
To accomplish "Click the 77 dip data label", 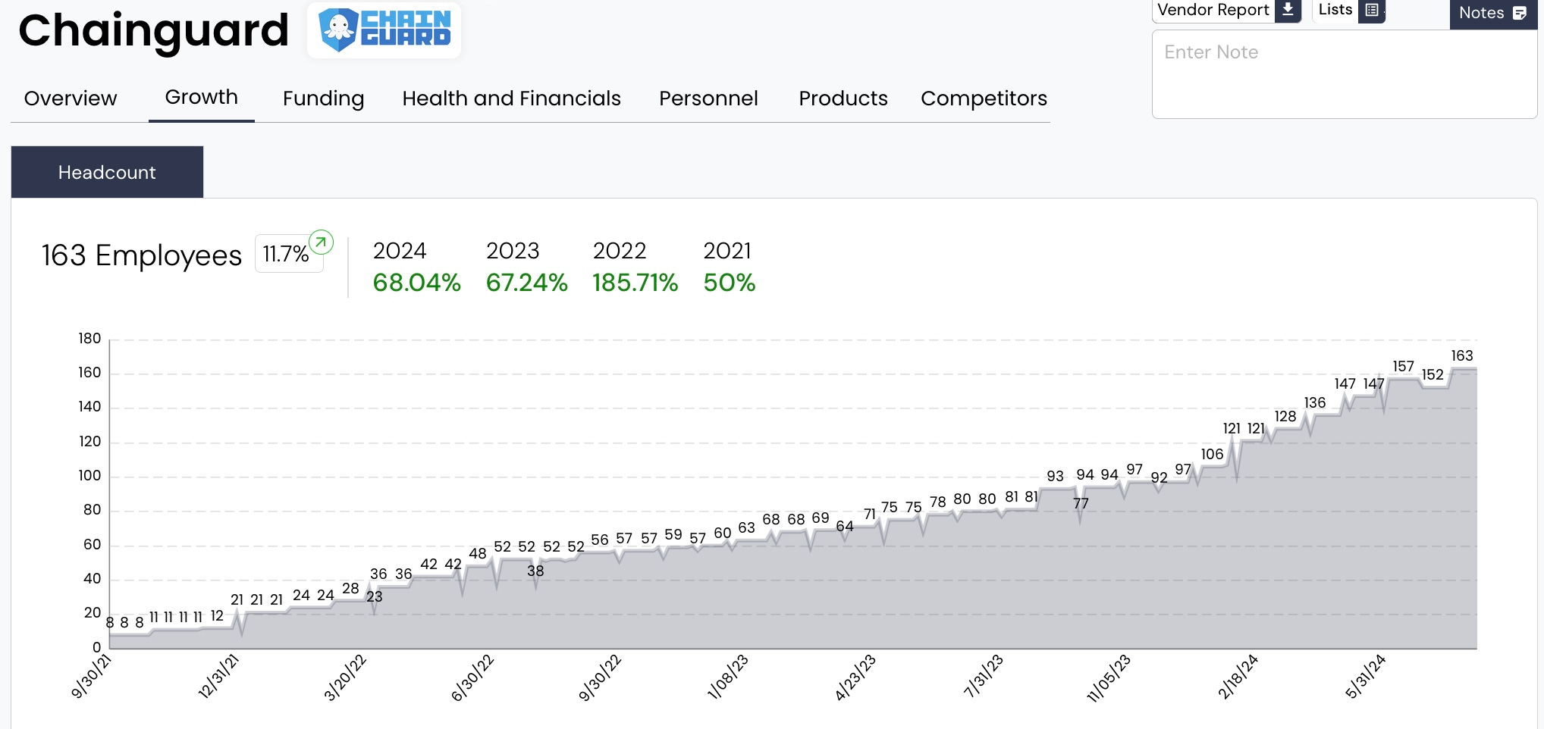I will click(x=1081, y=503).
